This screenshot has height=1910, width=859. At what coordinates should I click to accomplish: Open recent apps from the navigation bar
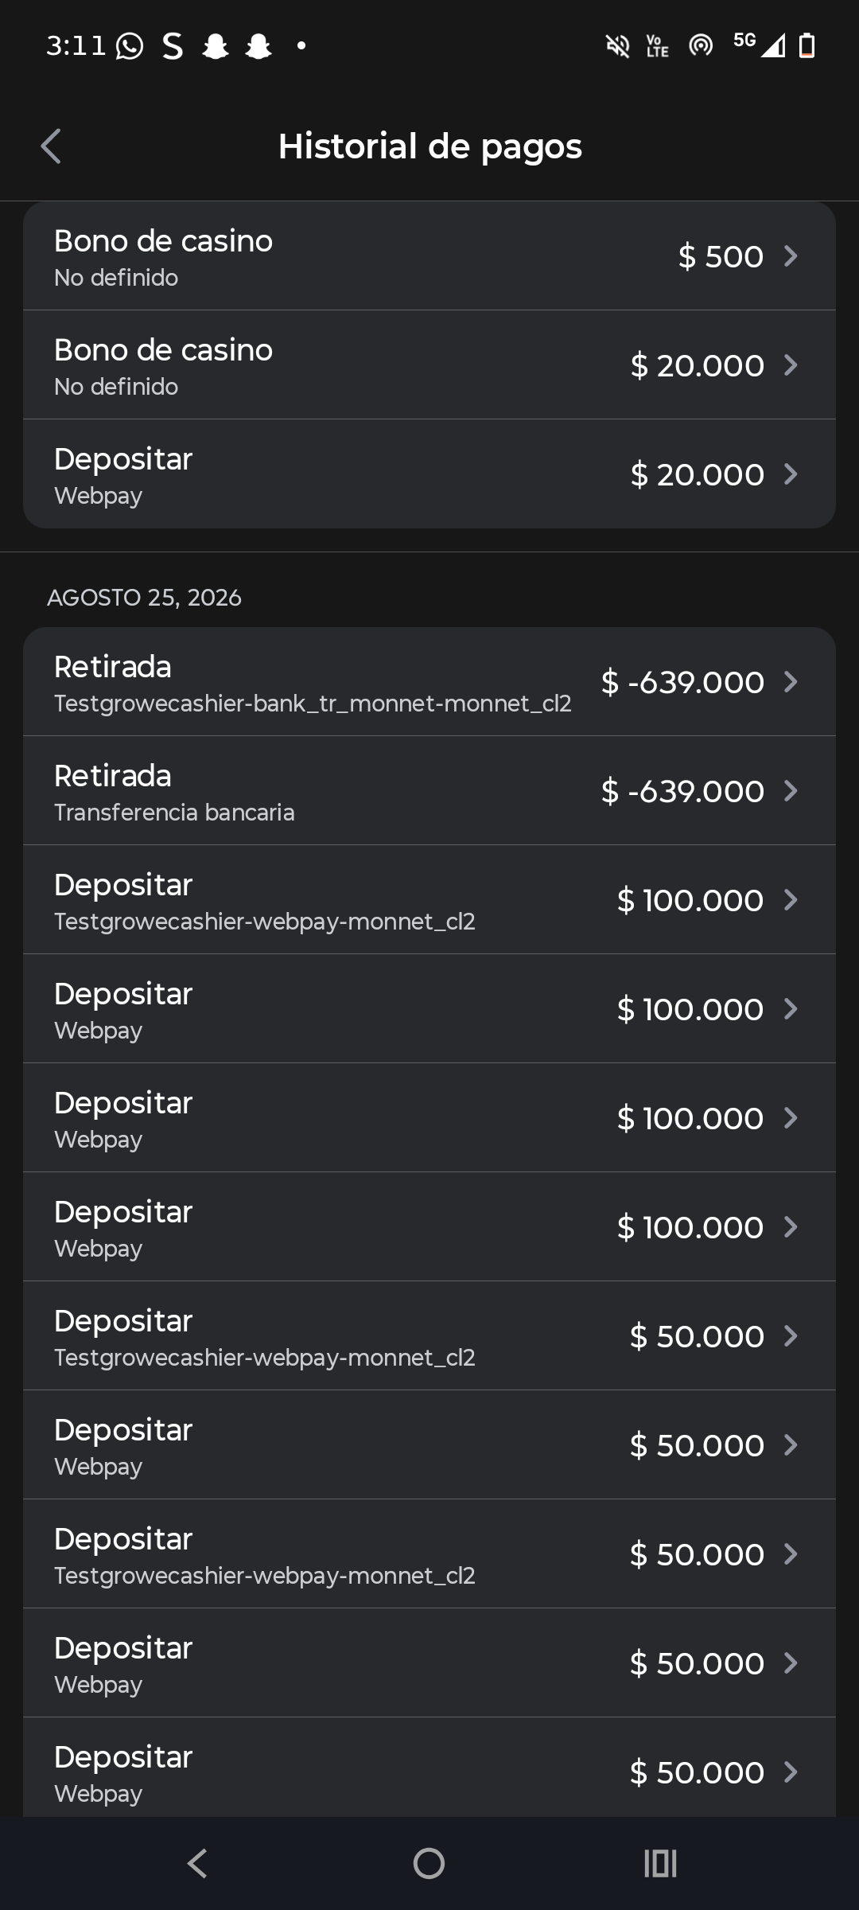(660, 1863)
